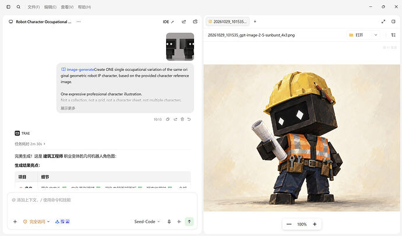Screen dimensions: 402x236
Task: Click the plus attach icon in the input box
Action: point(15,221)
